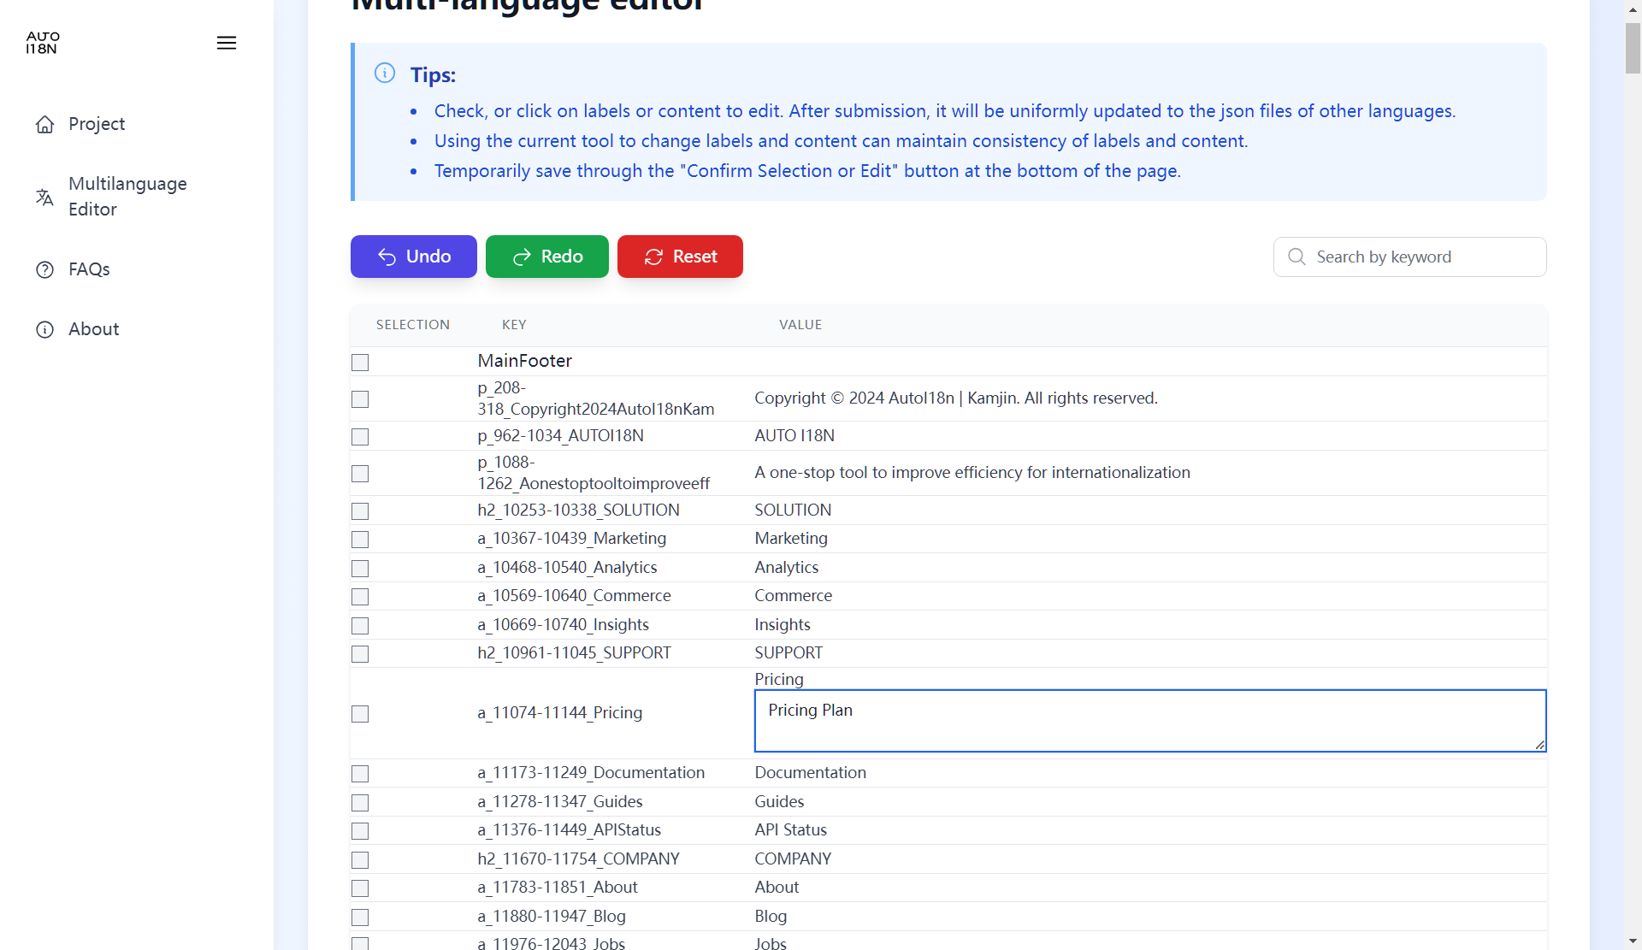Image resolution: width=1642 pixels, height=950 pixels.
Task: Click the Multilanguage Editor translate icon
Action: tap(45, 198)
